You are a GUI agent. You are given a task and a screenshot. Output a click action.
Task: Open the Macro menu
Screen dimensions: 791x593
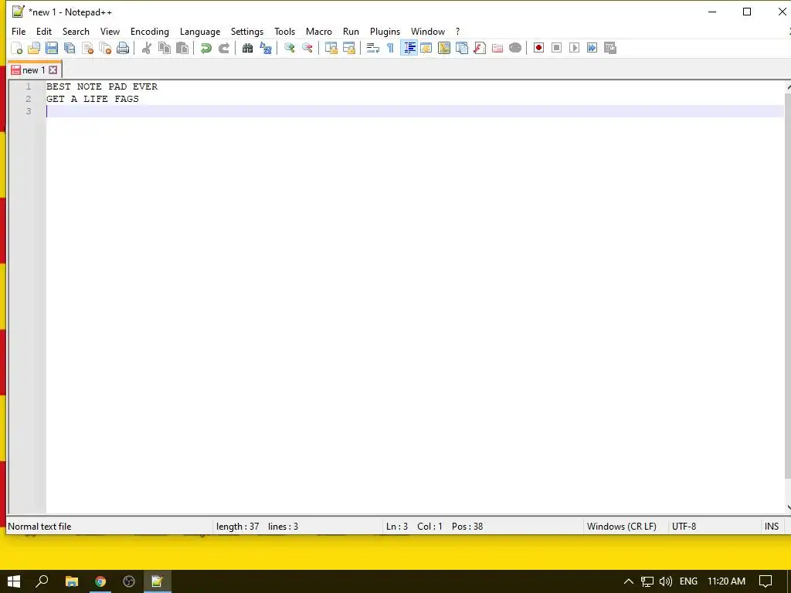tap(319, 31)
